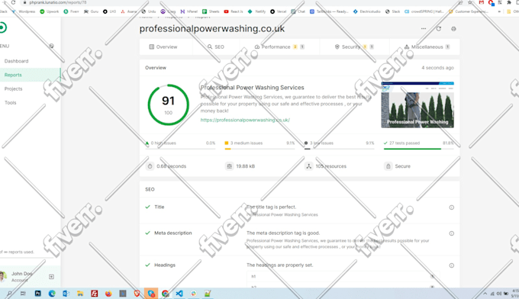The image size is (519, 299).
Task: Click the Secure lock icon
Action: coord(388,166)
